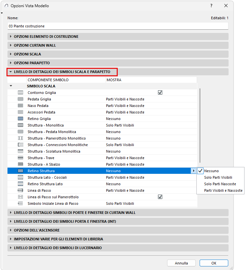This screenshot has width=251, height=270.
Task: Click the Struttura - Monolitica icon
Action: 20,125
